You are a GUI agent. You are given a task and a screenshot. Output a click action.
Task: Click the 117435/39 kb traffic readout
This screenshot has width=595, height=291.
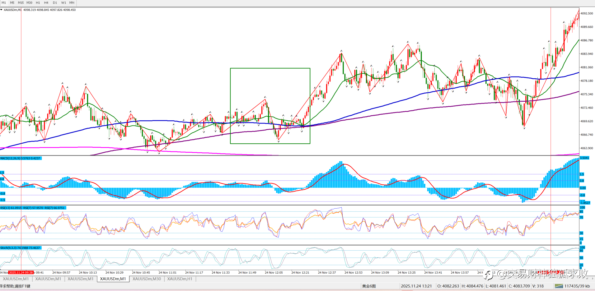click(577, 286)
